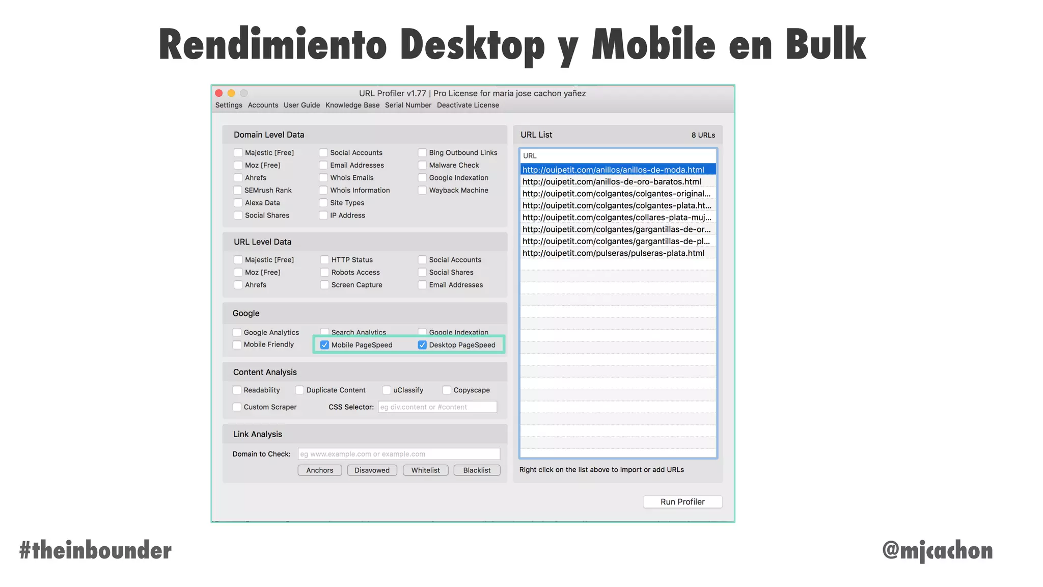The height and width of the screenshot is (587, 1043).
Task: Check Screen Capture option
Action: click(324, 285)
